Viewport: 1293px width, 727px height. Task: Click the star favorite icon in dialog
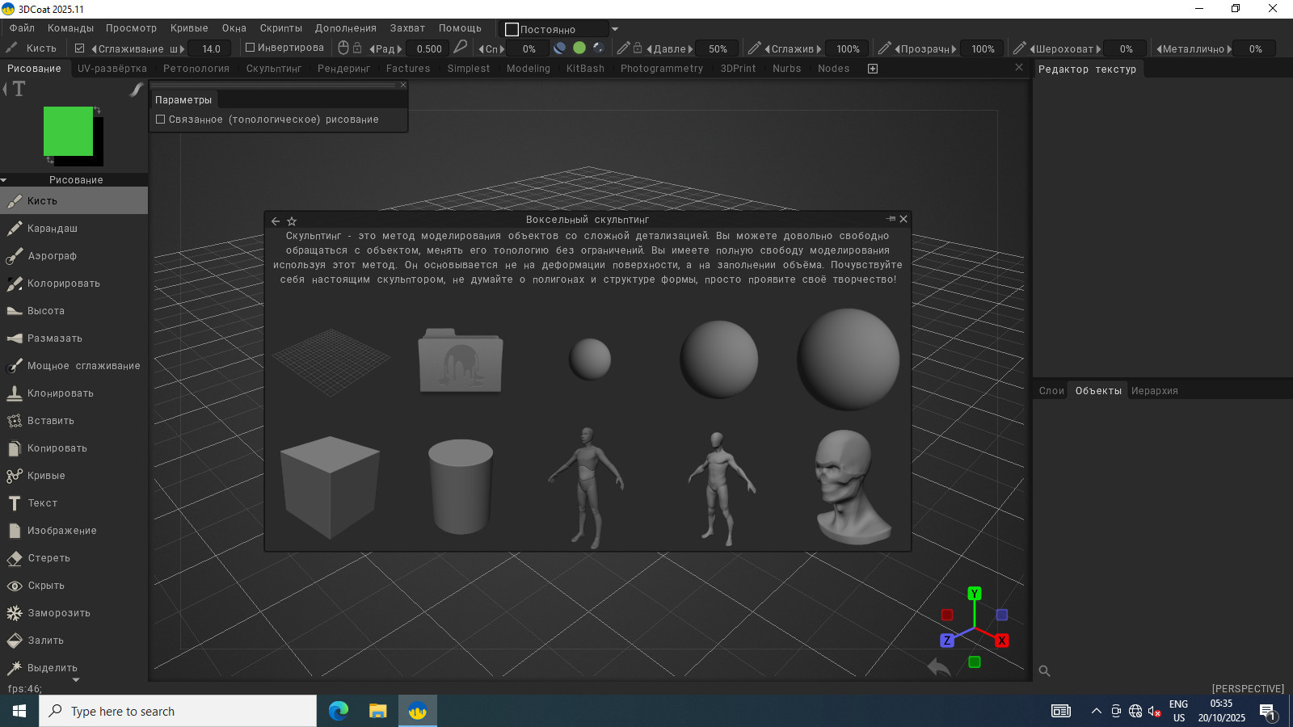[x=292, y=221]
